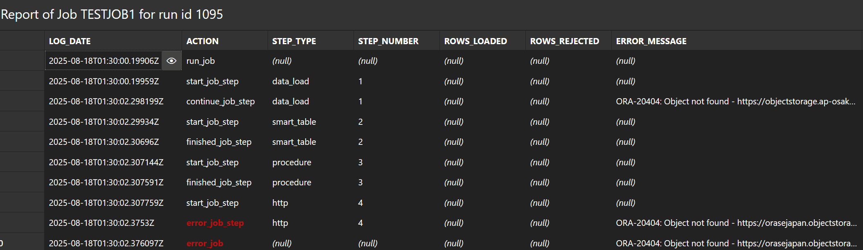This screenshot has height=250, width=863.
Task: Click the continue_job_step action cell
Action: [225, 101]
